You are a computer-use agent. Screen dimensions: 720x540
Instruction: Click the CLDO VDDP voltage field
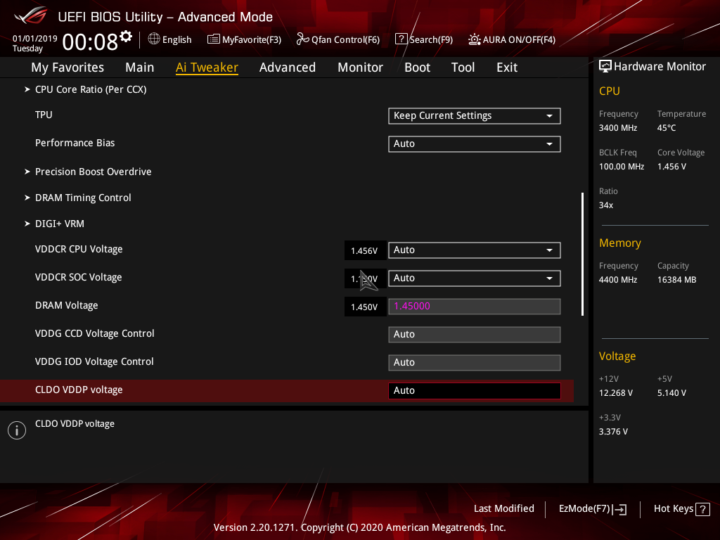475,391
